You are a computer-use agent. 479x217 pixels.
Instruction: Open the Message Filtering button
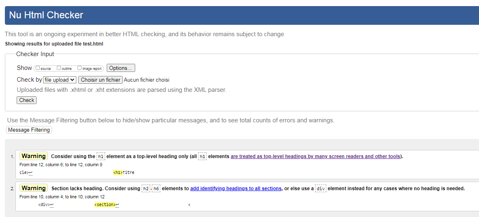tap(29, 130)
